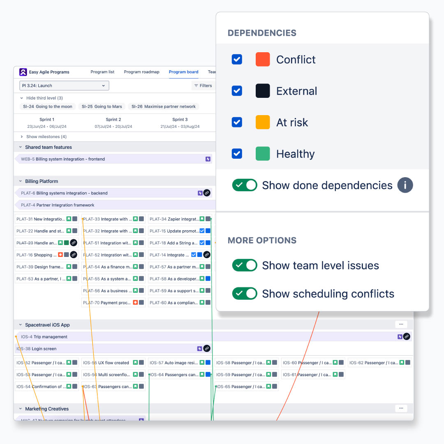Open WEB-5 Billing system integration feature

(113, 159)
